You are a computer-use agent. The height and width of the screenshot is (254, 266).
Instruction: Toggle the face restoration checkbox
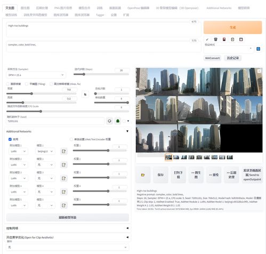[x=7, y=84]
